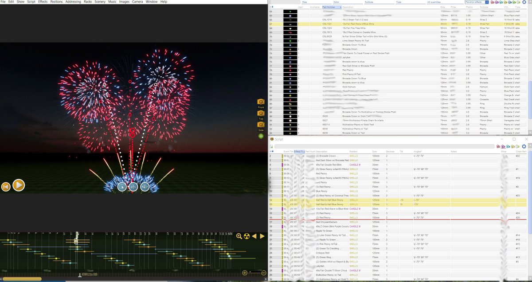
Task: Click the radiation symbol icon on the timeline
Action: 247,236
